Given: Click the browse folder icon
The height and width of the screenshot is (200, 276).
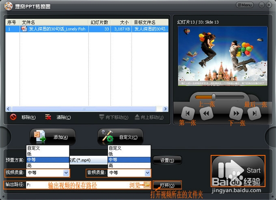Looking at the screenshot, I should click(x=147, y=185).
